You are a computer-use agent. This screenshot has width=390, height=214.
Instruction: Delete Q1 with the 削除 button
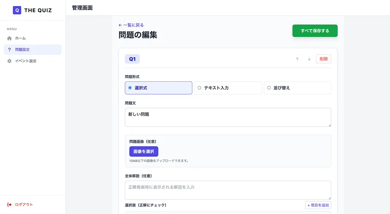pos(324,59)
